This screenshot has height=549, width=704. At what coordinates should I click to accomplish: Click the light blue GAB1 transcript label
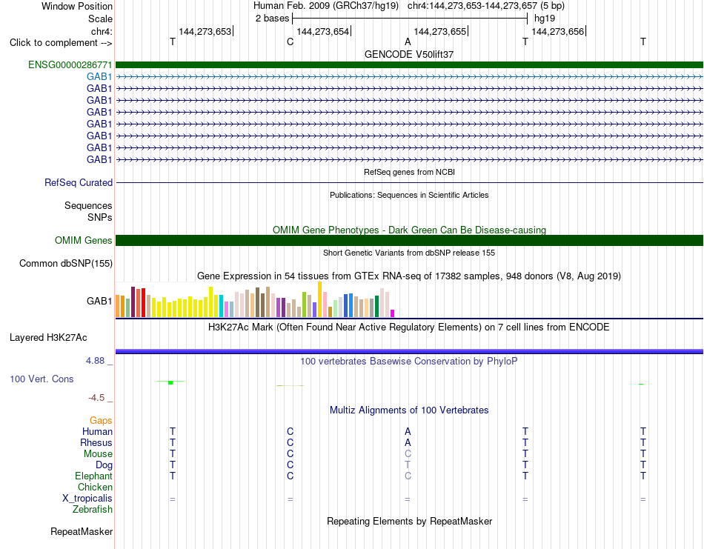[99, 77]
